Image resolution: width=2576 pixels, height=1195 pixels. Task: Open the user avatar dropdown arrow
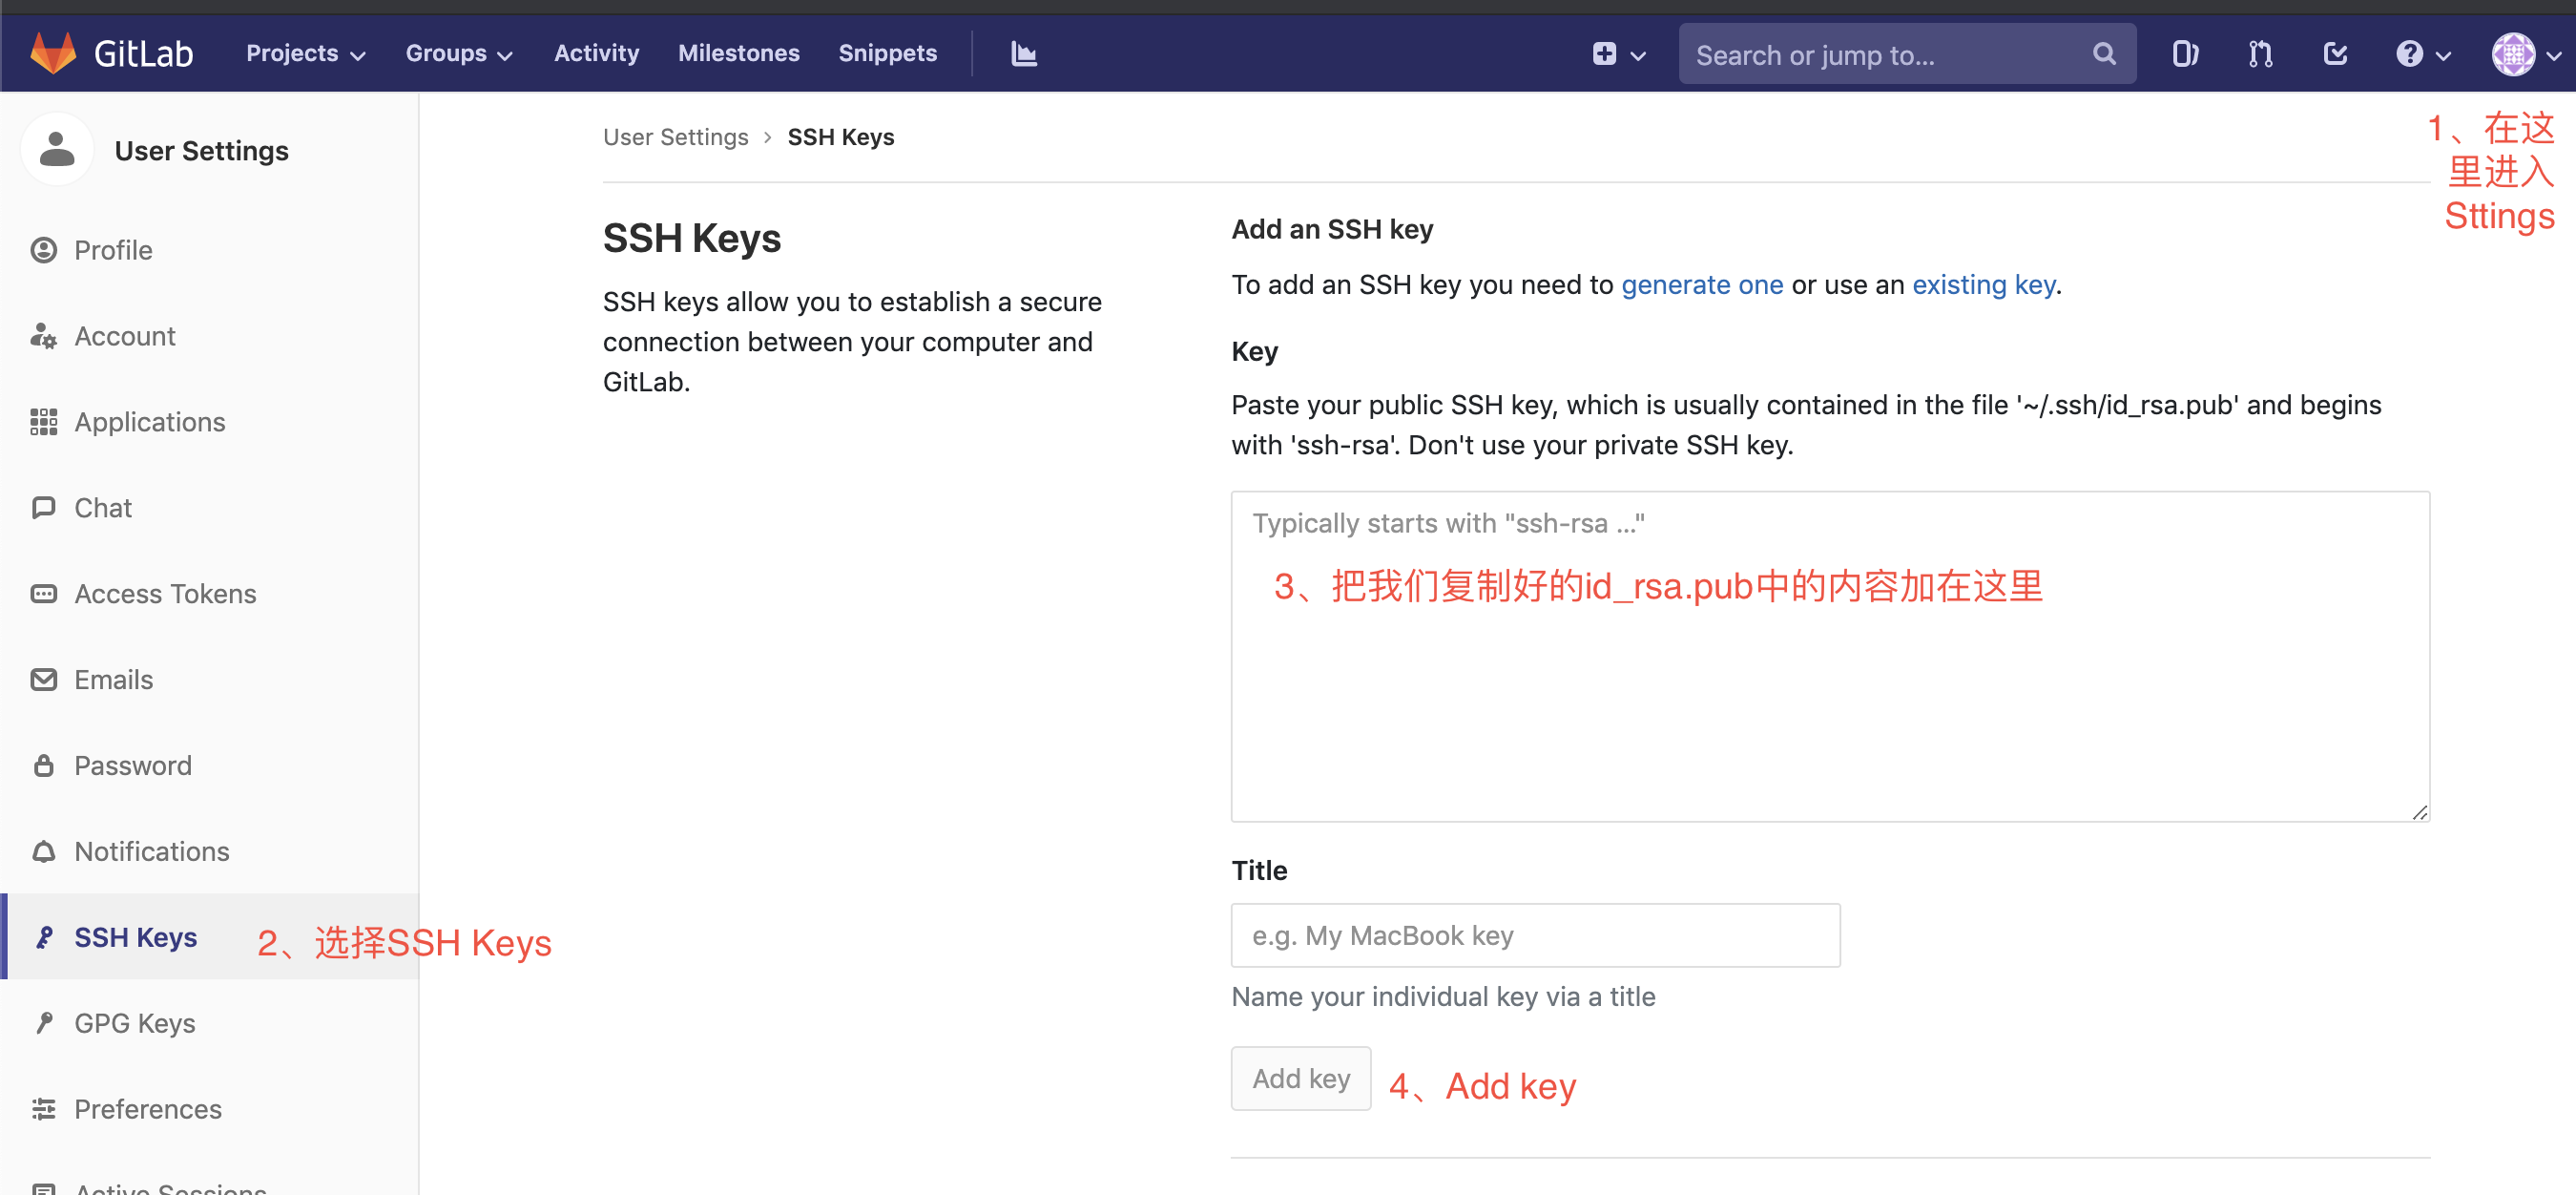(2553, 56)
